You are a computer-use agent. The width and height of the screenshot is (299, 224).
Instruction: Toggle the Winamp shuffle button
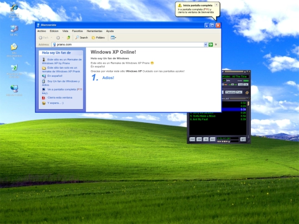tap(230, 92)
